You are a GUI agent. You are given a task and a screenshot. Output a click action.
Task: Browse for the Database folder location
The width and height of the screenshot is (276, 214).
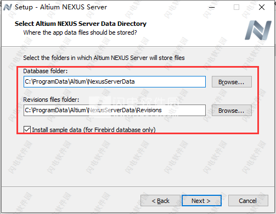232,82
